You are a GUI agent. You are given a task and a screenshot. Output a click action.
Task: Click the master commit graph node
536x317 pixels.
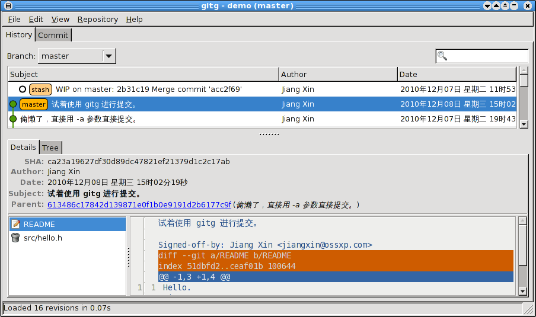tap(13, 104)
